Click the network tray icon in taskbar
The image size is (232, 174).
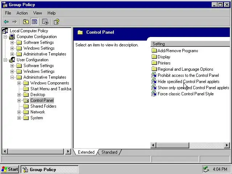point(206,169)
